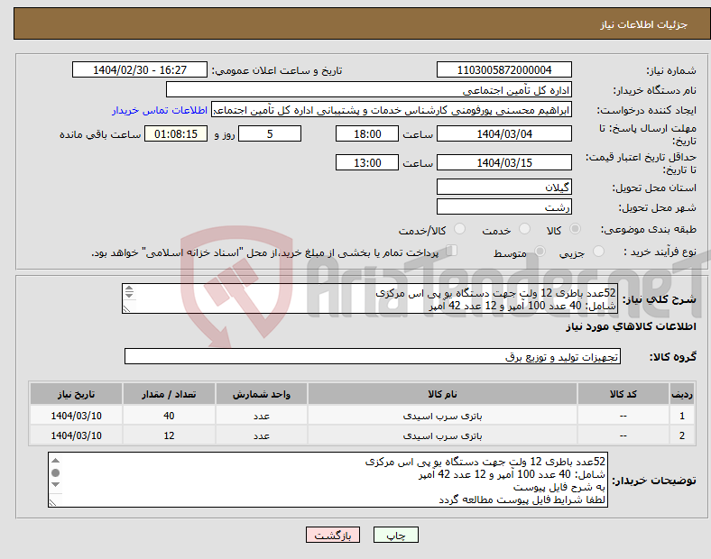Select the کالا/خدمت radio button

tap(459, 229)
